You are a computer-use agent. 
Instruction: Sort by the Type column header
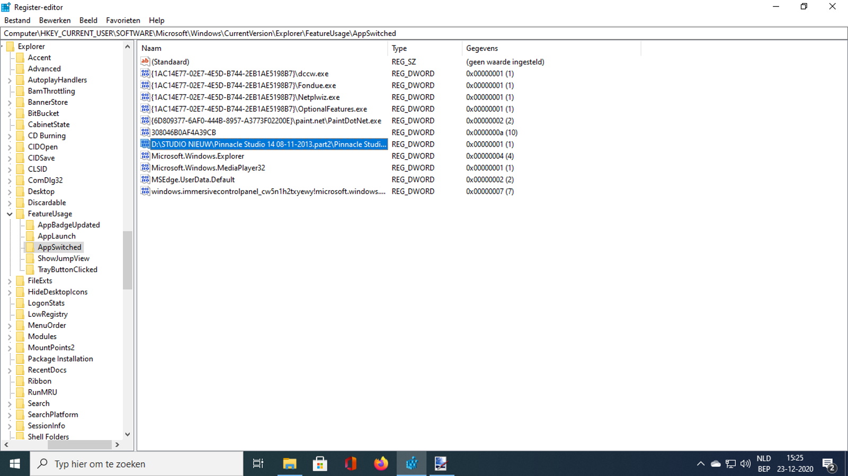tap(425, 48)
